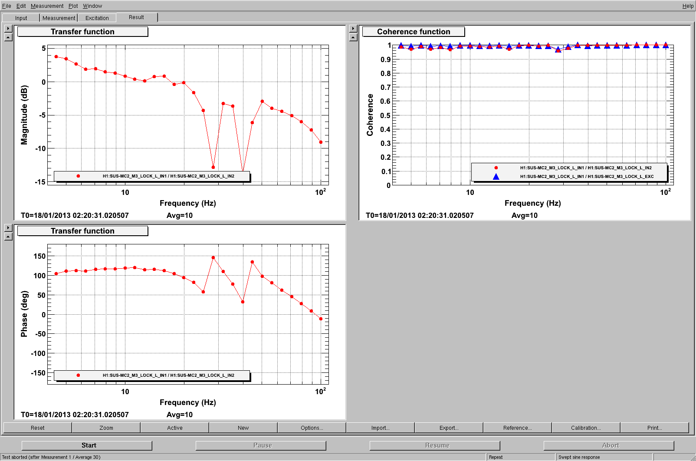Open the File menu
The image size is (696, 461).
coord(7,6)
